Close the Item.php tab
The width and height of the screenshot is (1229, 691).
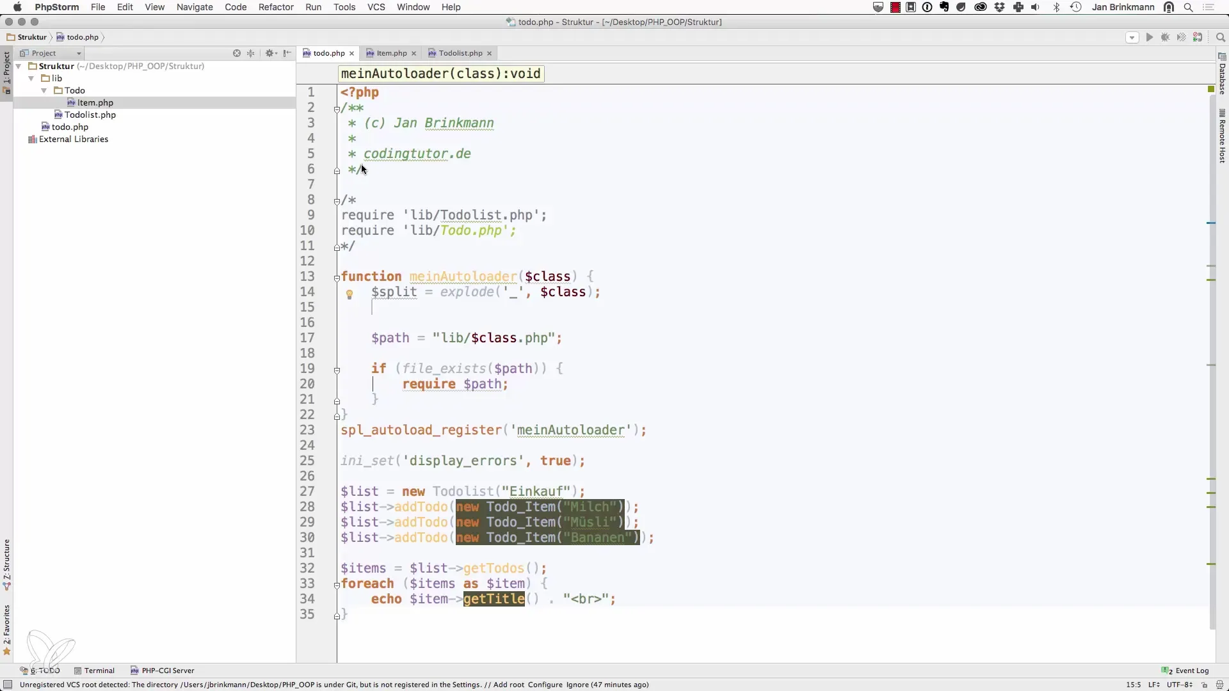[x=414, y=53]
